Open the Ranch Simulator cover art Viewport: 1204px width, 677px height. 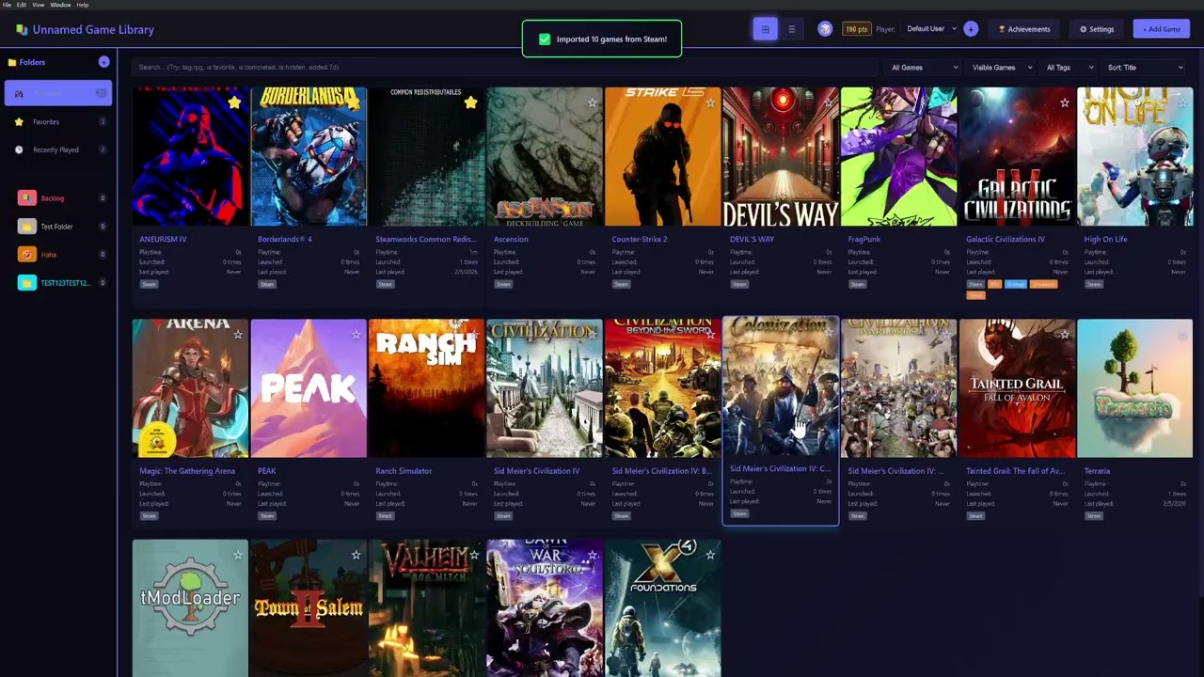coord(427,388)
